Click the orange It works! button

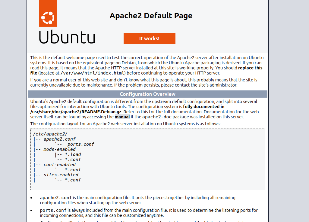click(149, 38)
